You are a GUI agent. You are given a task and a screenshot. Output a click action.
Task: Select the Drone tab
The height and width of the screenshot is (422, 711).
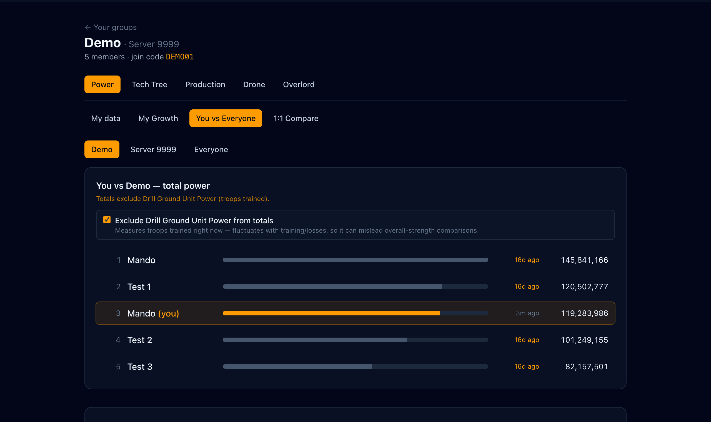[254, 84]
